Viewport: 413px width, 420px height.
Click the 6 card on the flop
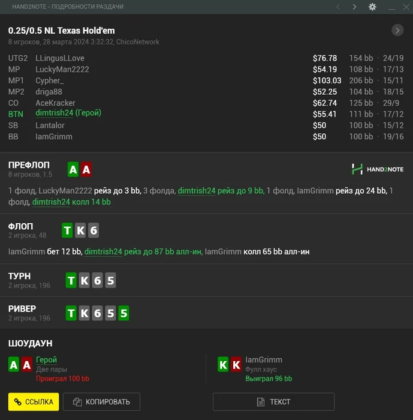pyautogui.click(x=94, y=230)
